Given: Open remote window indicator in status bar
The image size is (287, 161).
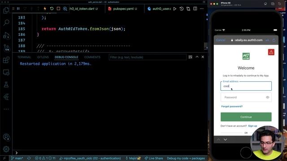Looking at the screenshot, I should point(4,158).
